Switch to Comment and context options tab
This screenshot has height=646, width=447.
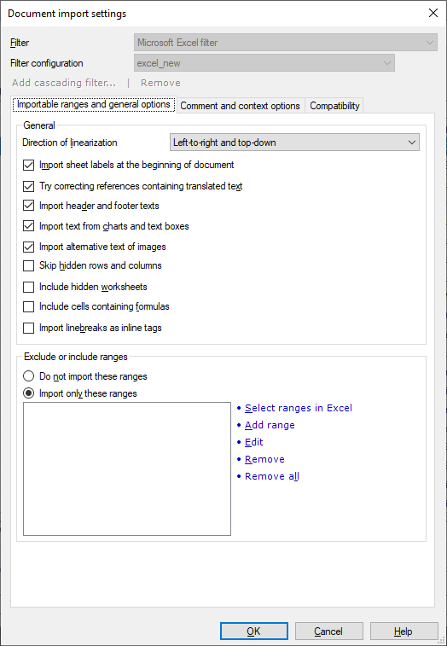pyautogui.click(x=241, y=106)
